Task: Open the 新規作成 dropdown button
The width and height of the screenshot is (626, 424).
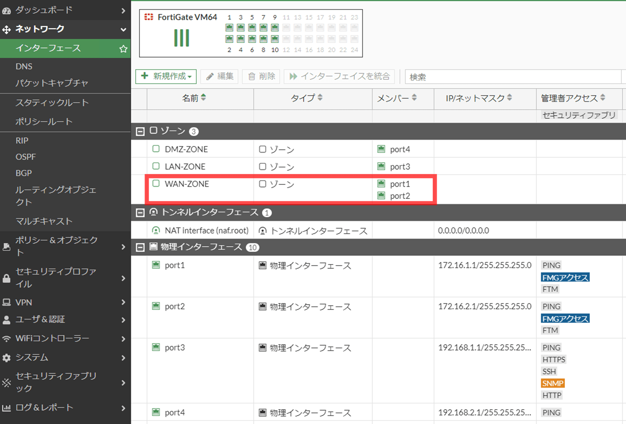Action: [166, 77]
